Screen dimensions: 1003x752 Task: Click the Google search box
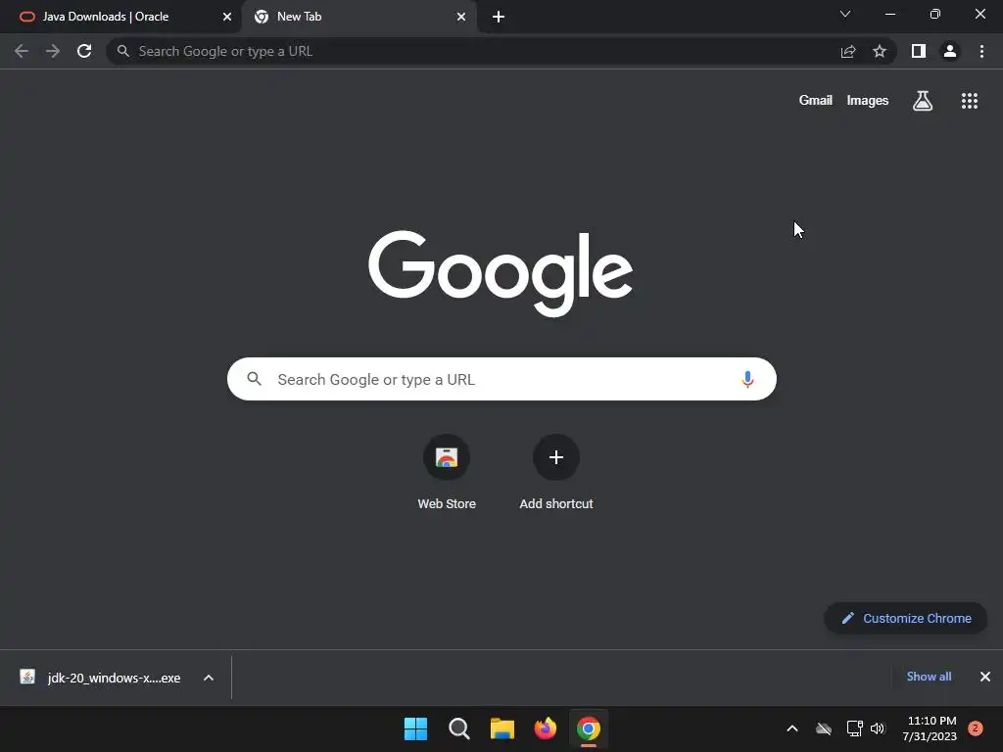pos(501,379)
